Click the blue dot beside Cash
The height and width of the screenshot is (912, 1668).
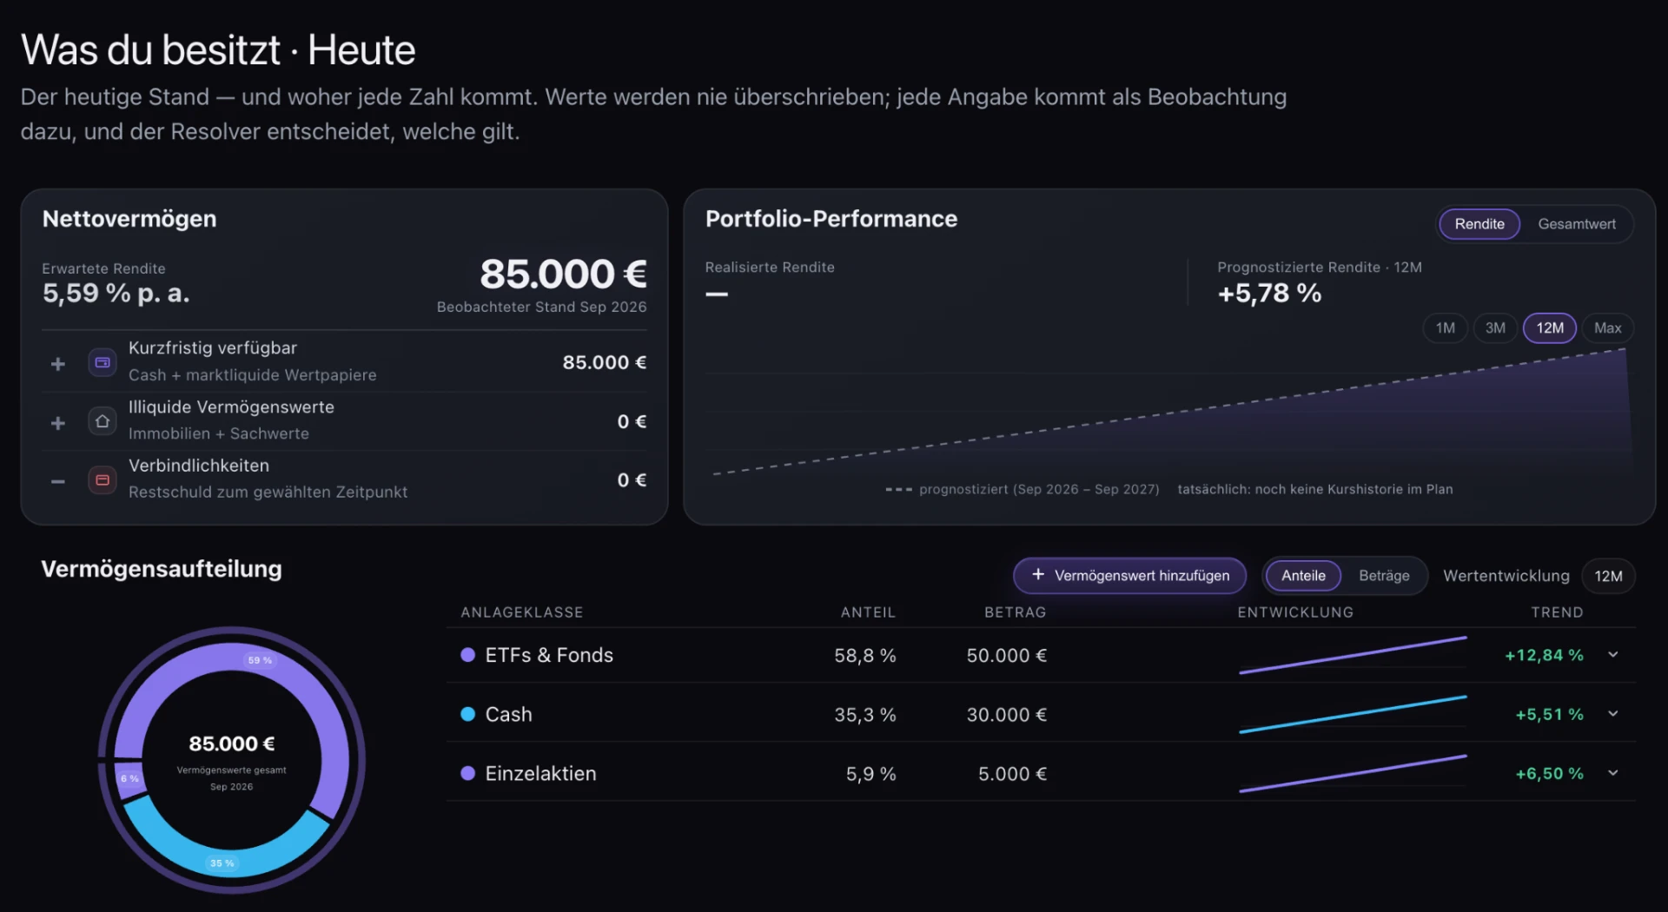point(467,714)
